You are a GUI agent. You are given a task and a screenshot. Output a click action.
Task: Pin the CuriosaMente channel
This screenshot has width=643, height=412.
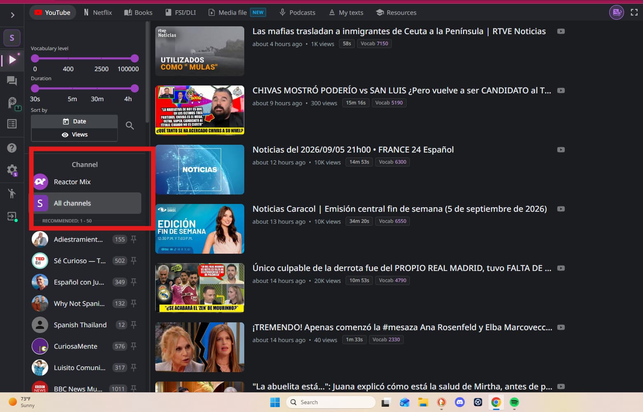coord(133,346)
